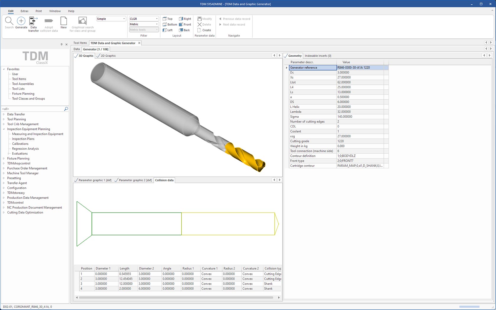
Task: Open the Extras menu
Action: (x=25, y=11)
